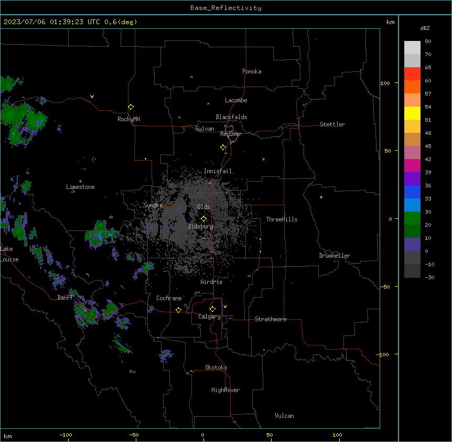Click the Blackfalds city label
The width and height of the screenshot is (452, 442).
(x=231, y=117)
